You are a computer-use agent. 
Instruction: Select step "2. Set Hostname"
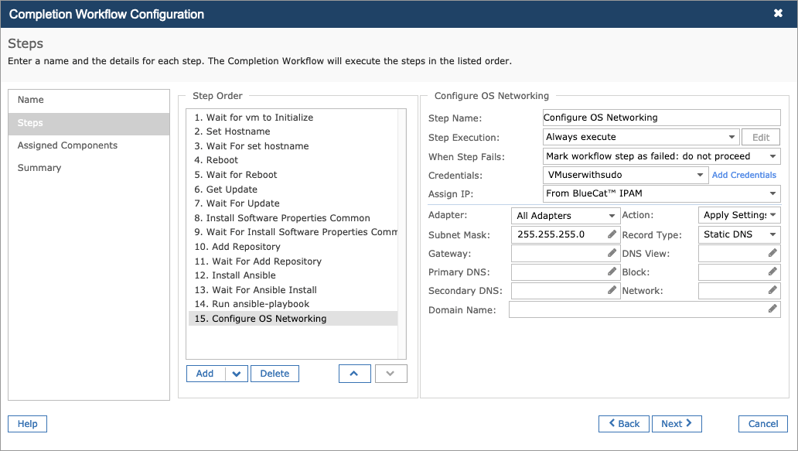click(293, 132)
